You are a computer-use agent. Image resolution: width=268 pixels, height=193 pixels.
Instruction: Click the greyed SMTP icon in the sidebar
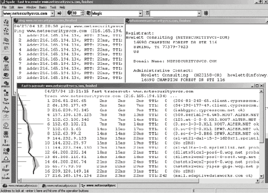[6, 118]
